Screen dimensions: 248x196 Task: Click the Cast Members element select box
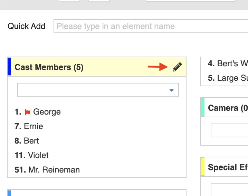93,90
